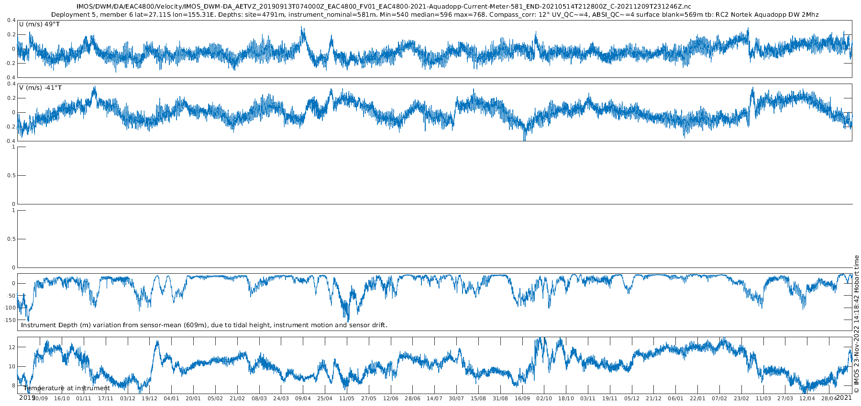Click the 27/05 date tick label
861x406 pixels.
click(x=369, y=398)
